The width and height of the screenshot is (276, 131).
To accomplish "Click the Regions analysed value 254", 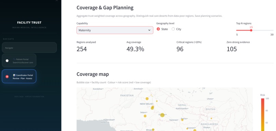I will [x=82, y=49].
